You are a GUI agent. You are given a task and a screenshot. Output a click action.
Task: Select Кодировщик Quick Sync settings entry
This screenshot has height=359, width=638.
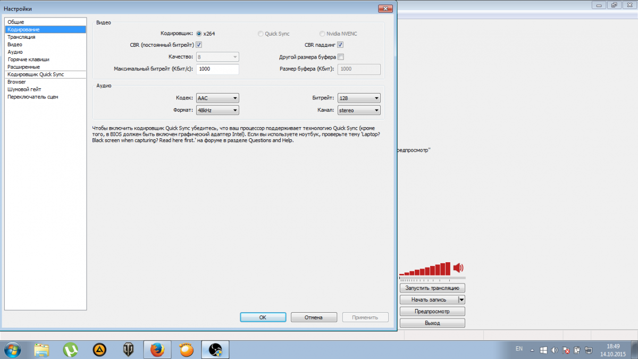point(45,74)
